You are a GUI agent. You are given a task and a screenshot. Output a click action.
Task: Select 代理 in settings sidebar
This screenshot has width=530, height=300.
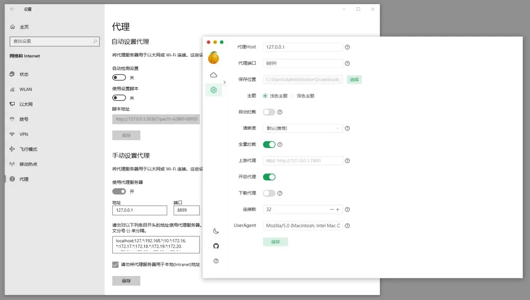(x=54, y=179)
